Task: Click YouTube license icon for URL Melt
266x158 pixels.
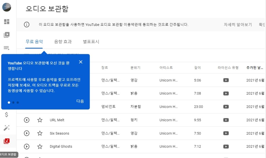Action: 226,120
